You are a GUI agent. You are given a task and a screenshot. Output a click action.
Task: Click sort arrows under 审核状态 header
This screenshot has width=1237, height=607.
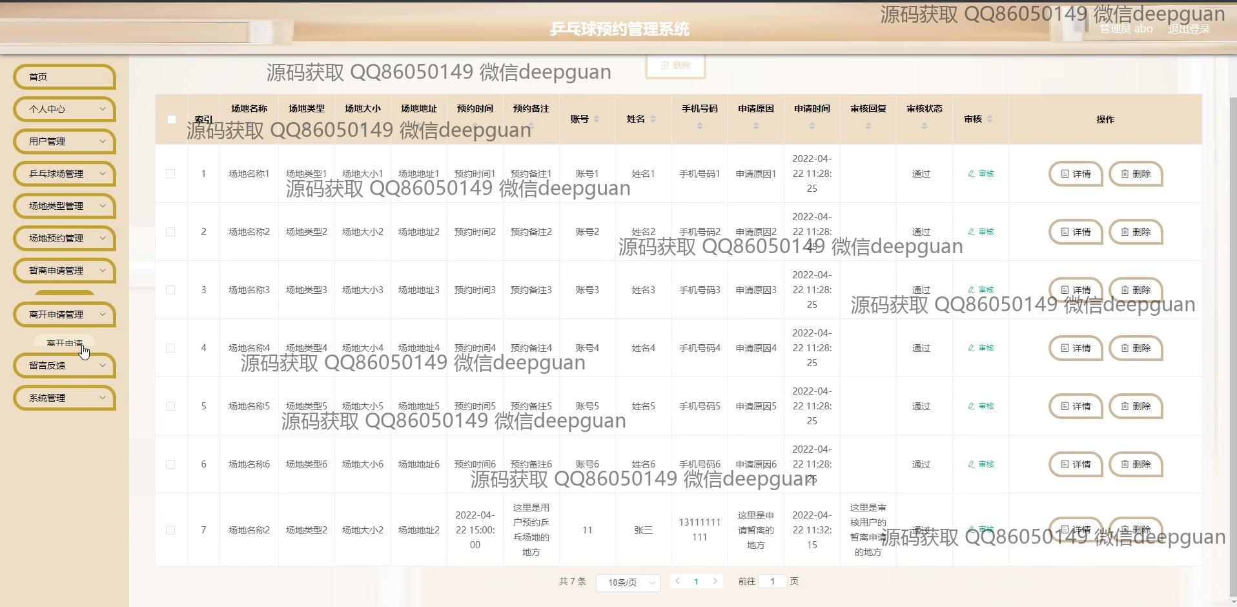click(924, 126)
